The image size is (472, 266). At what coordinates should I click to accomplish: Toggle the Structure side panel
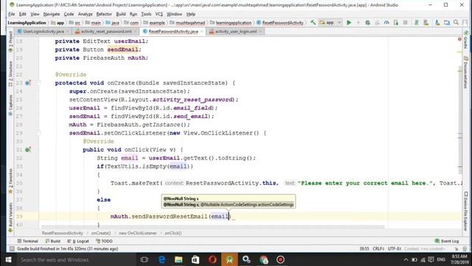(x=10, y=74)
